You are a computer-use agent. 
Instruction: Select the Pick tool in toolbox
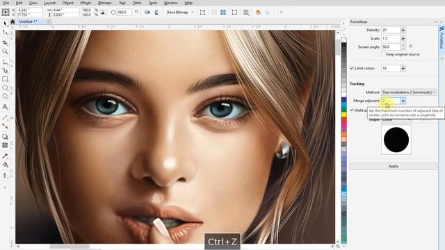tap(5, 24)
